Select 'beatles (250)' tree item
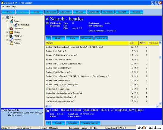 click(23, 25)
